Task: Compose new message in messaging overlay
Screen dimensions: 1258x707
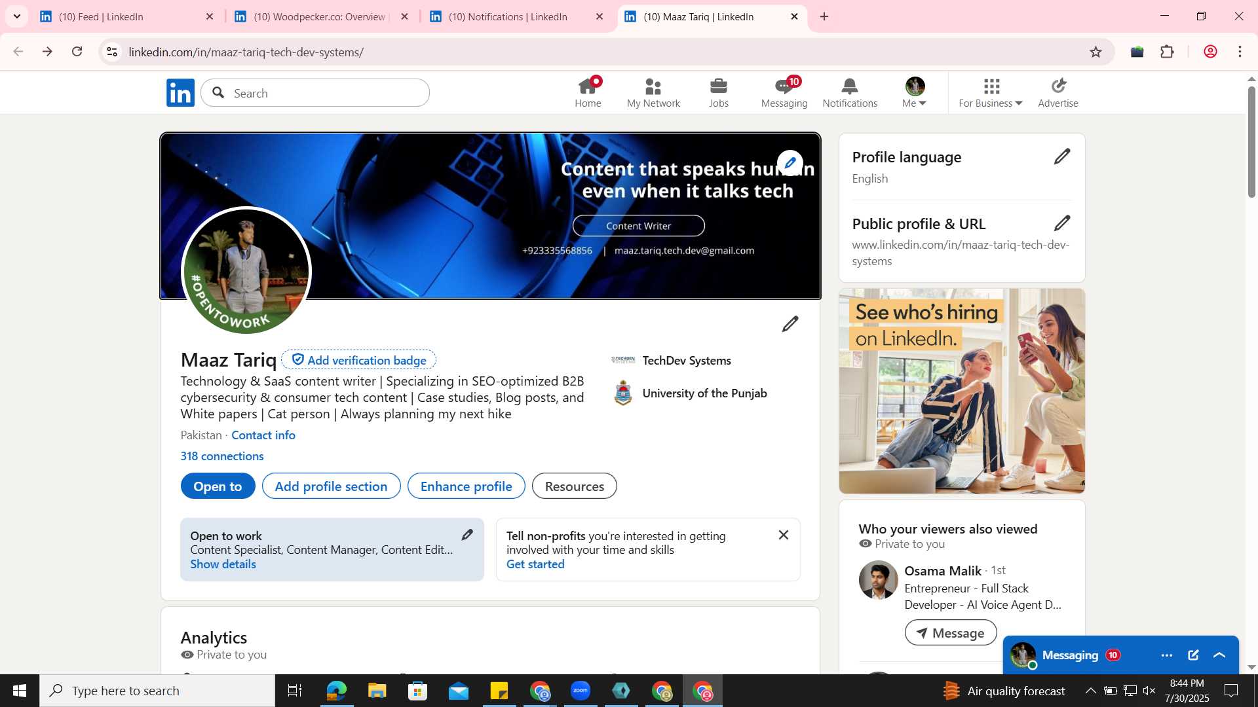Action: click(x=1193, y=655)
